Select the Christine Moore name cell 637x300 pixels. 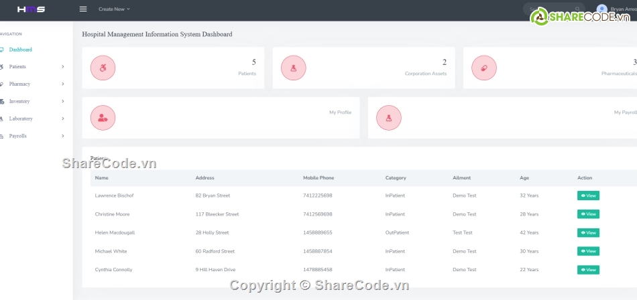tap(112, 214)
